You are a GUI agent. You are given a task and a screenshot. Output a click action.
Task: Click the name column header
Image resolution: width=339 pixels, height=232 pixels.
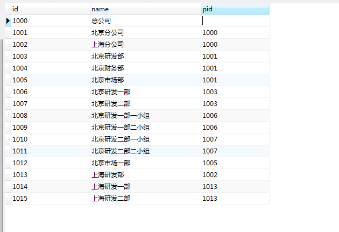point(145,9)
